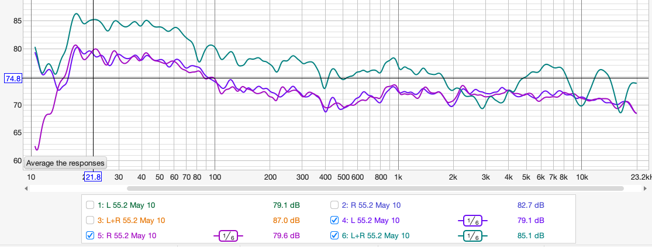Click the Average the responses button

pyautogui.click(x=65, y=163)
